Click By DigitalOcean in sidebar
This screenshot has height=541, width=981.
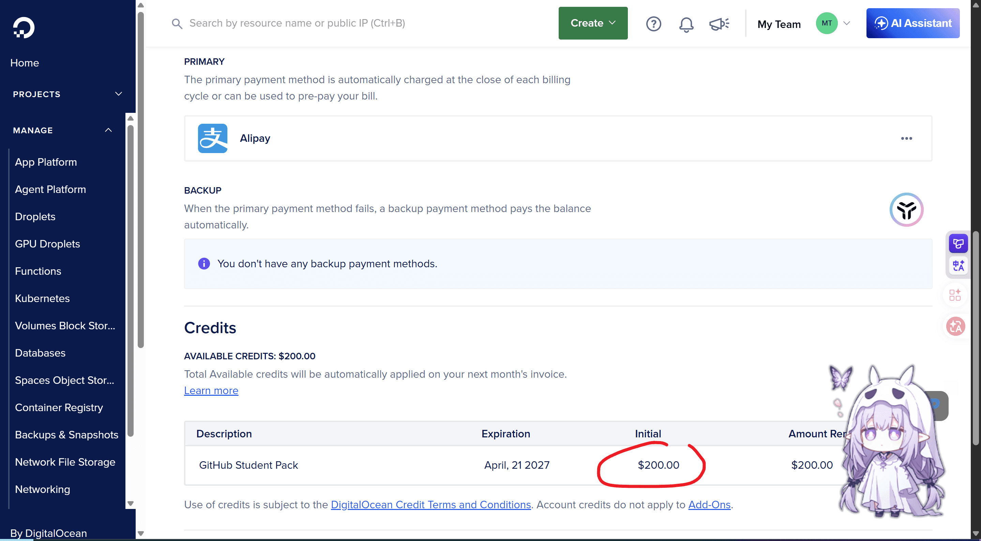(x=49, y=533)
